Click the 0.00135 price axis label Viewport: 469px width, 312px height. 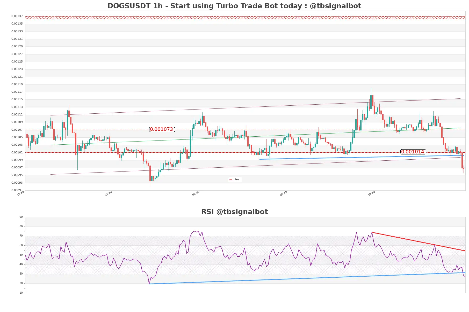[17, 24]
